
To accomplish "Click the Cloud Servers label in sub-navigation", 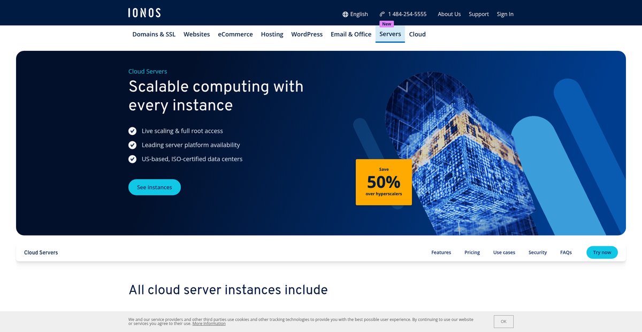I will (x=41, y=252).
